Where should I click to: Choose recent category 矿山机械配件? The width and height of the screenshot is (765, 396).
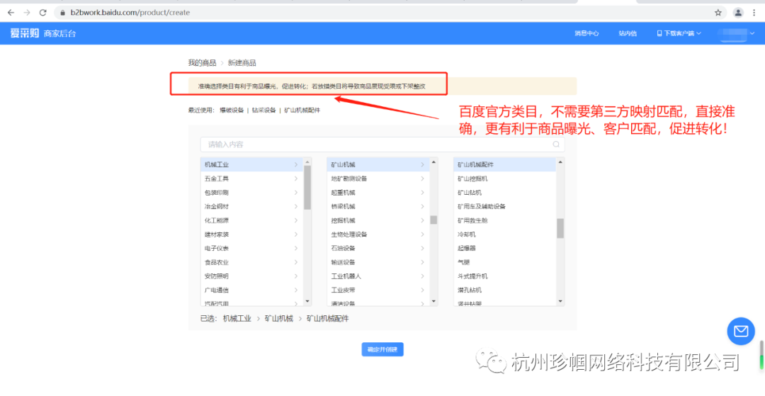(302, 111)
